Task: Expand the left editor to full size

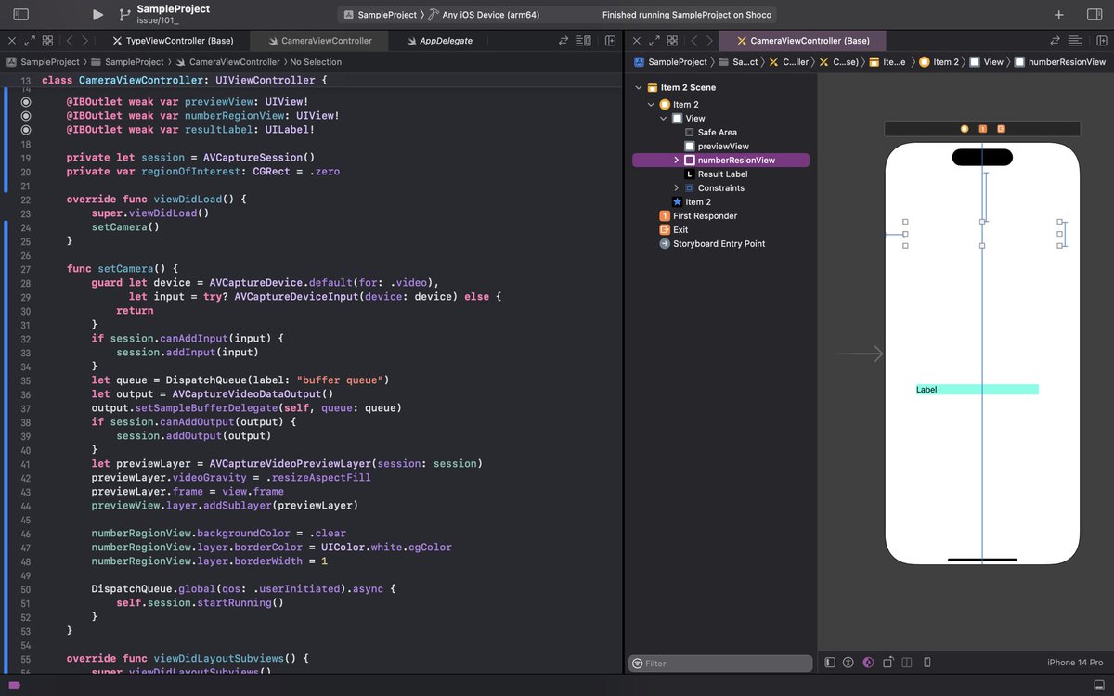Action: pyautogui.click(x=30, y=41)
